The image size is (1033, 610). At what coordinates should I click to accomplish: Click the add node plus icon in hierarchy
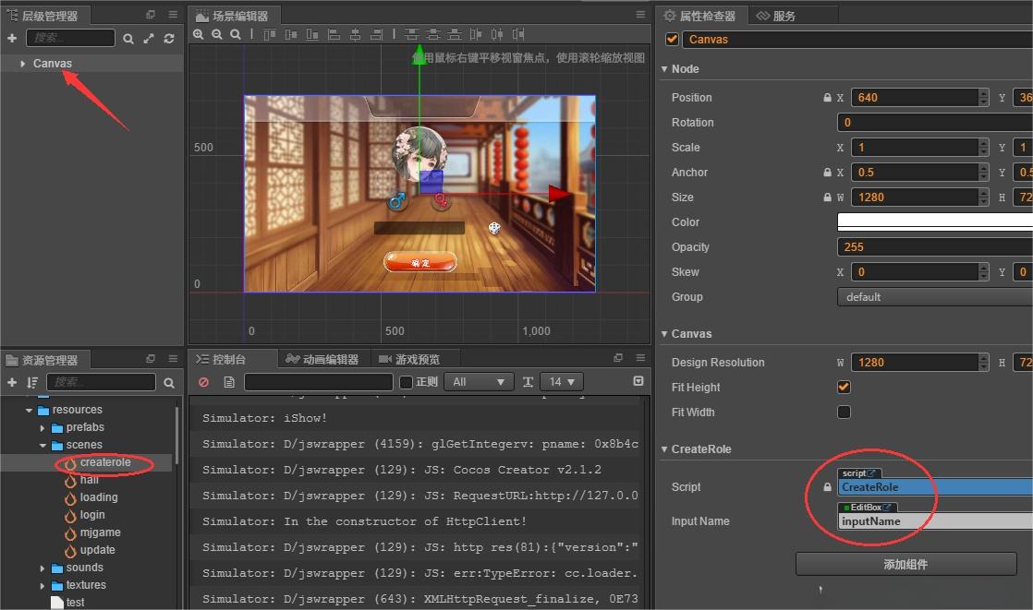point(12,39)
